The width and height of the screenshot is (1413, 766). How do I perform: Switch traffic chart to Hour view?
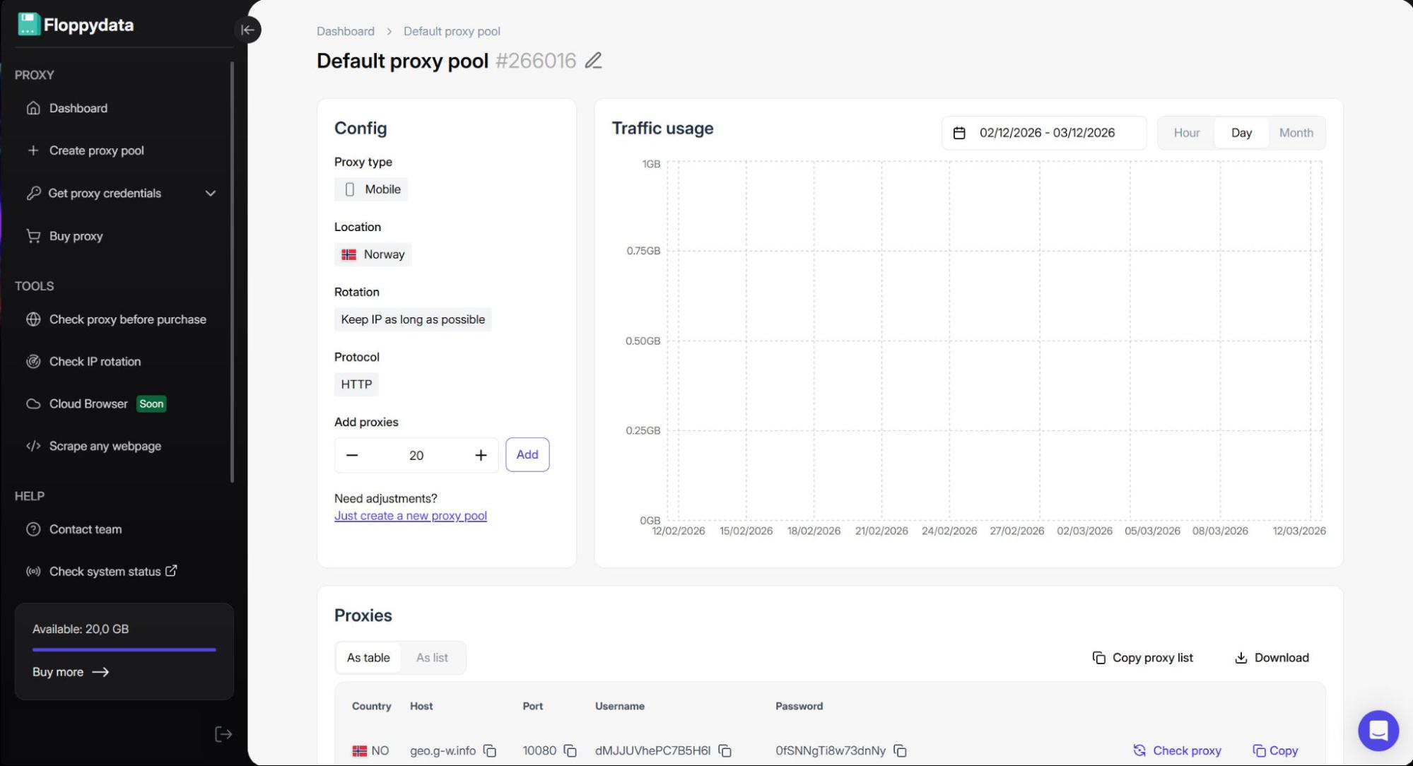1186,133
